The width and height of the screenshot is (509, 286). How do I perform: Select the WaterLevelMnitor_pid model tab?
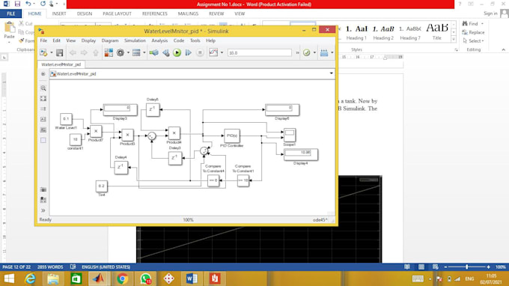pos(61,64)
